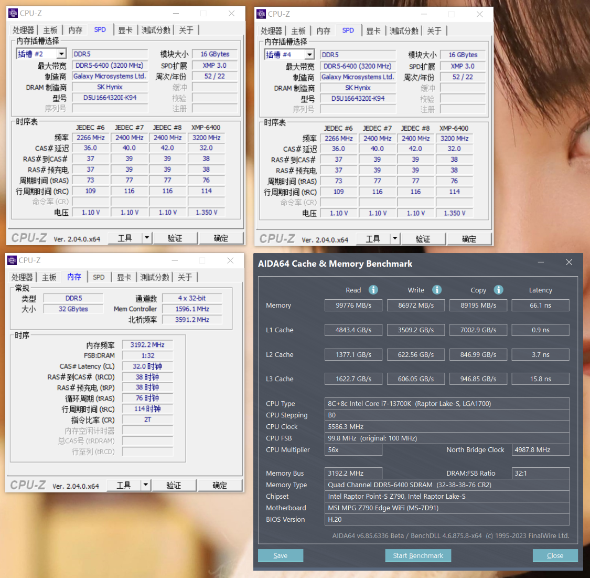This screenshot has height=578, width=590.
Task: Expand 工具 dropdown arrow in slot #2 window
Action: coord(147,238)
